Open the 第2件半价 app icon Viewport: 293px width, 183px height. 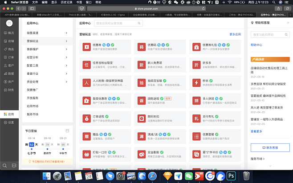pos(196,155)
